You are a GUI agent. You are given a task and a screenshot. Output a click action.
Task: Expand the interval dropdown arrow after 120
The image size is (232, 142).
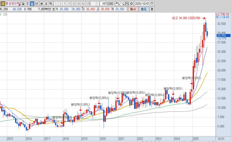pyautogui.click(x=98, y=4)
